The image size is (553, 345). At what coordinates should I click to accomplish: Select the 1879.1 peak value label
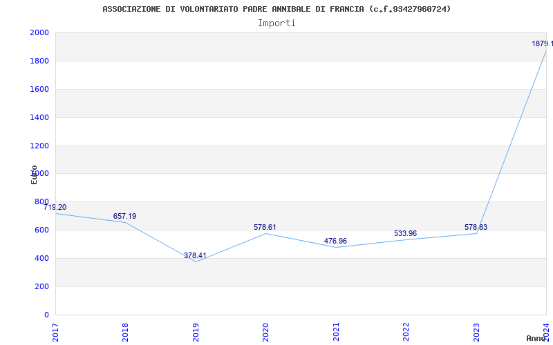click(542, 43)
